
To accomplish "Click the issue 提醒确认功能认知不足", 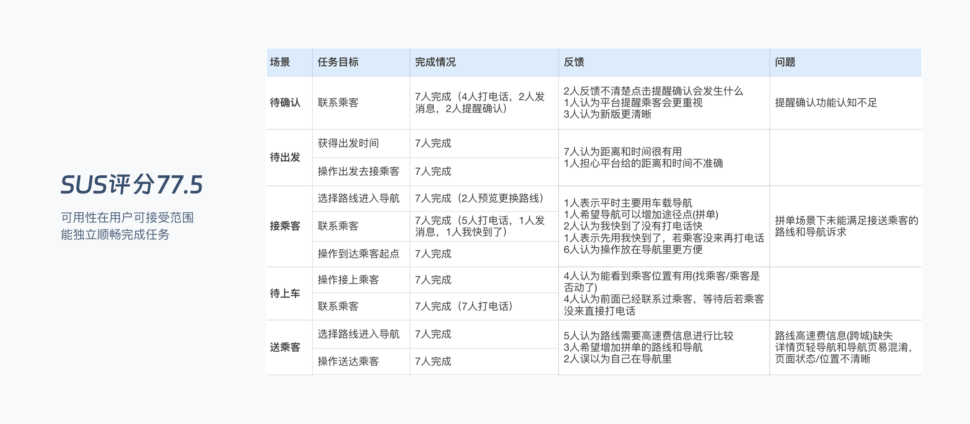I will tap(826, 103).
